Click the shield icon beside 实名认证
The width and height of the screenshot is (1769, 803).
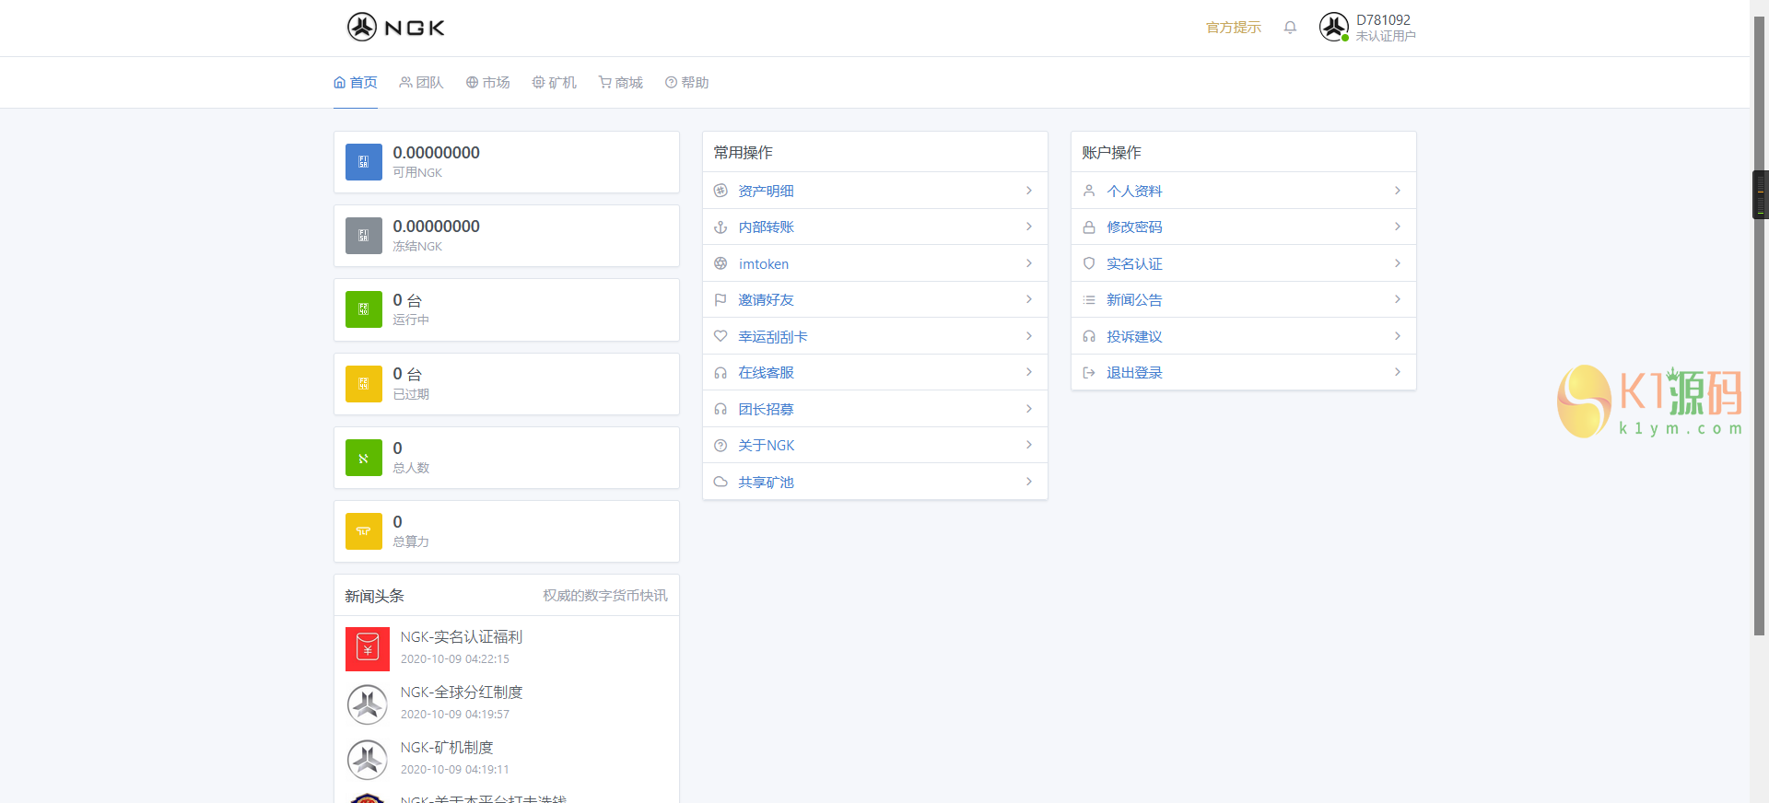tap(1089, 263)
